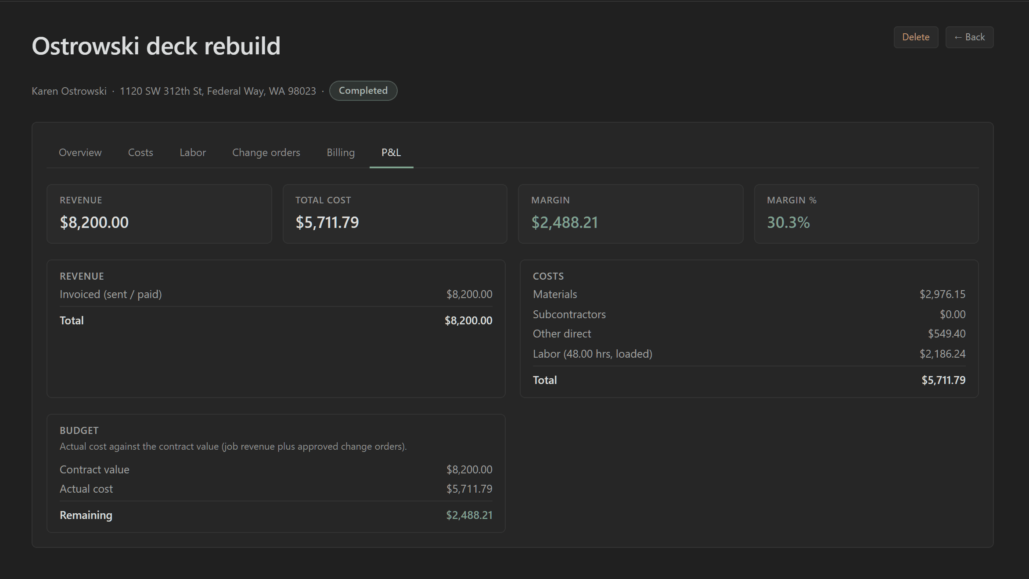This screenshot has width=1029, height=579.
Task: Click the Other direct amount $549.40
Action: tap(946, 334)
